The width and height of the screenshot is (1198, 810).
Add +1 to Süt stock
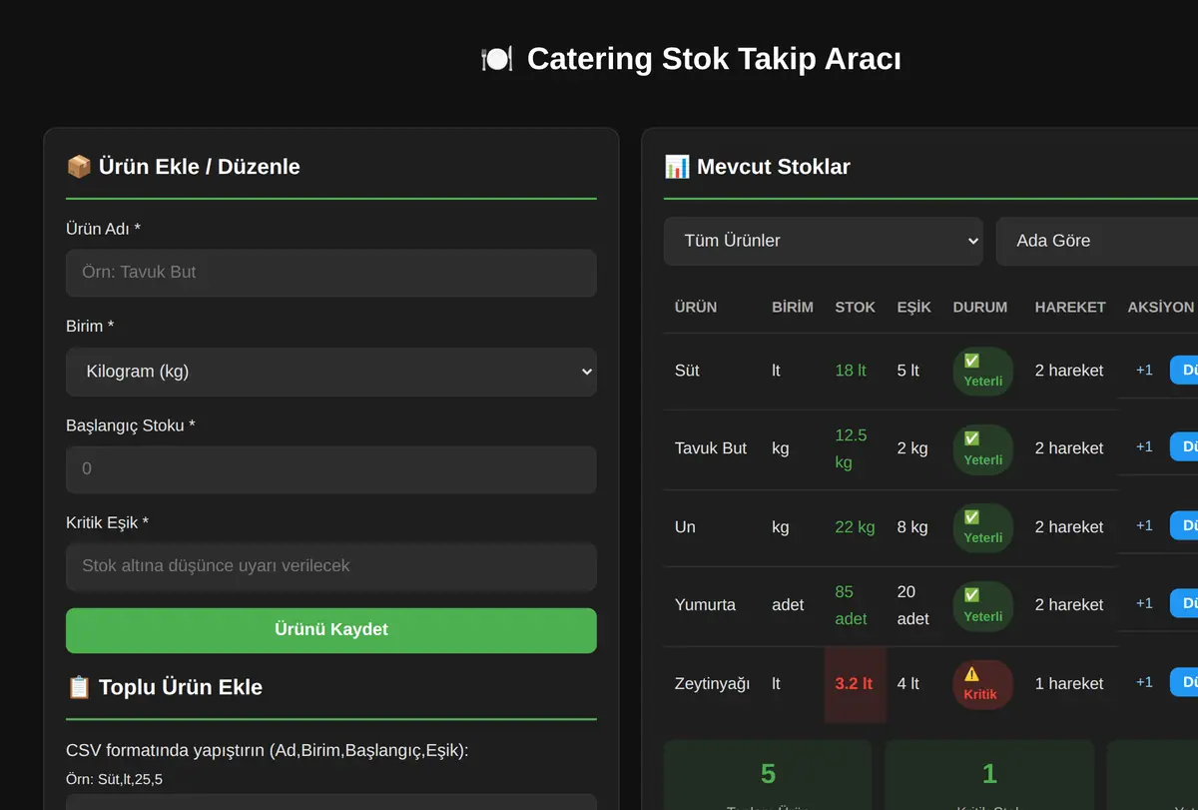[1144, 371]
